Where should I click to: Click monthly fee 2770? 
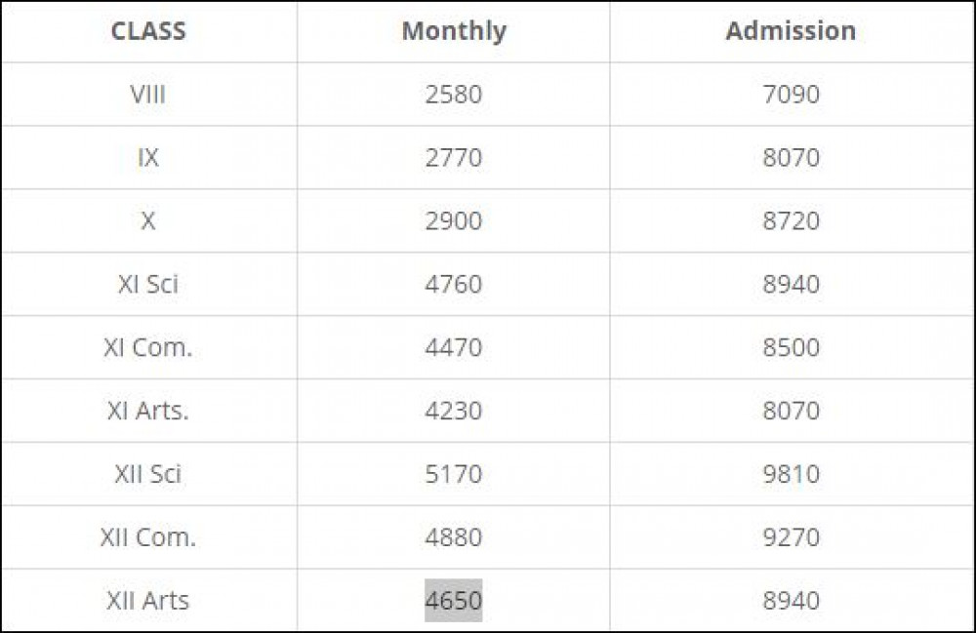click(x=454, y=158)
